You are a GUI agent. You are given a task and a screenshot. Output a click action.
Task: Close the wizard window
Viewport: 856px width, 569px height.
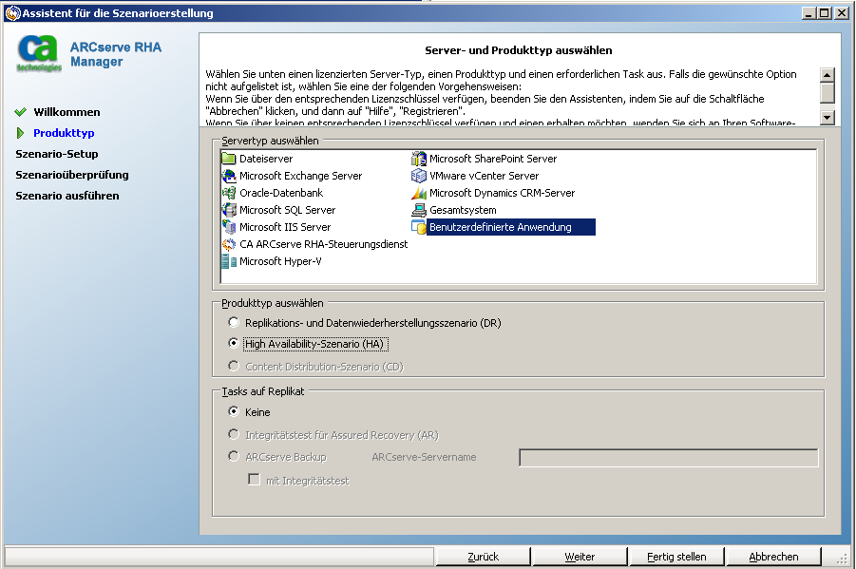[x=841, y=13]
